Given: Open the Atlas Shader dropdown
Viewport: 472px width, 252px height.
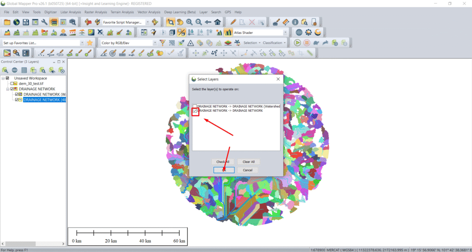Looking at the screenshot, I should [285, 33].
